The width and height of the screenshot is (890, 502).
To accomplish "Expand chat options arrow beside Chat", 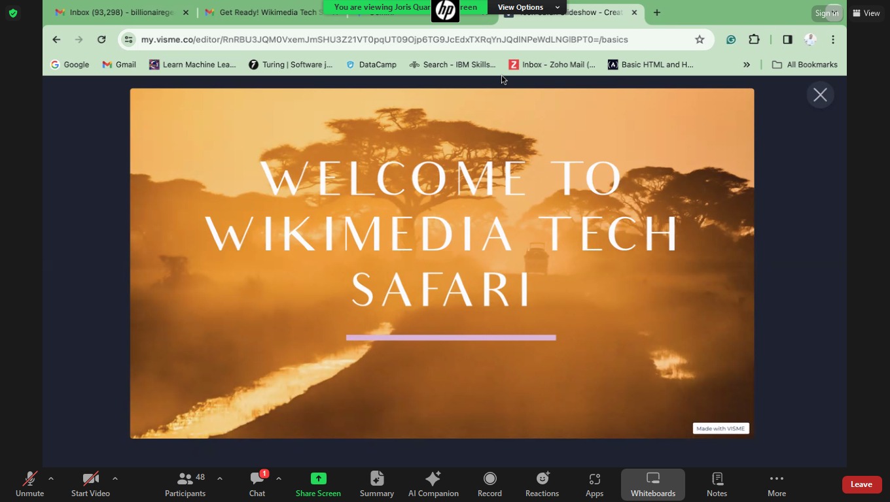I will tap(279, 478).
